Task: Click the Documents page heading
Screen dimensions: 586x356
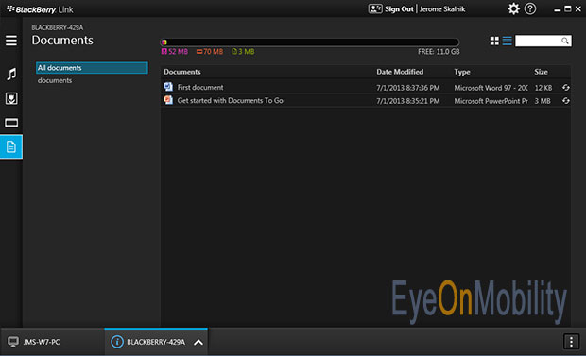Action: point(62,41)
